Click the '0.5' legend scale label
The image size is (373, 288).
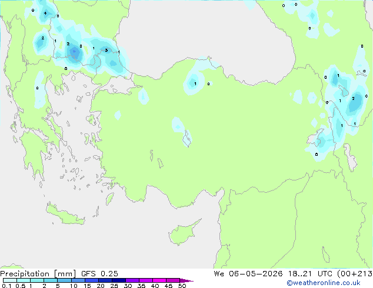21,286
